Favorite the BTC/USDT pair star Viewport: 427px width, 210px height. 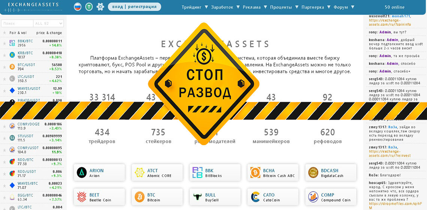point(4,67)
